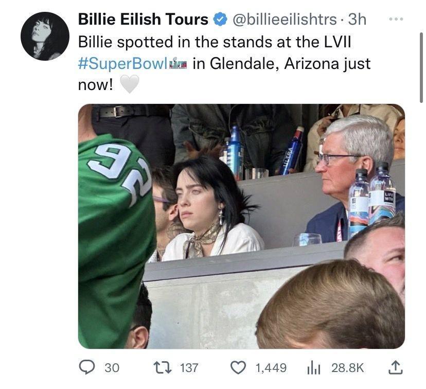View the 137 retweets count

[x=189, y=368]
